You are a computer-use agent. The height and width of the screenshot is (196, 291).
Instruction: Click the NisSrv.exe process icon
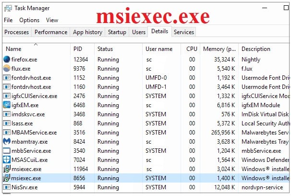click(x=7, y=187)
